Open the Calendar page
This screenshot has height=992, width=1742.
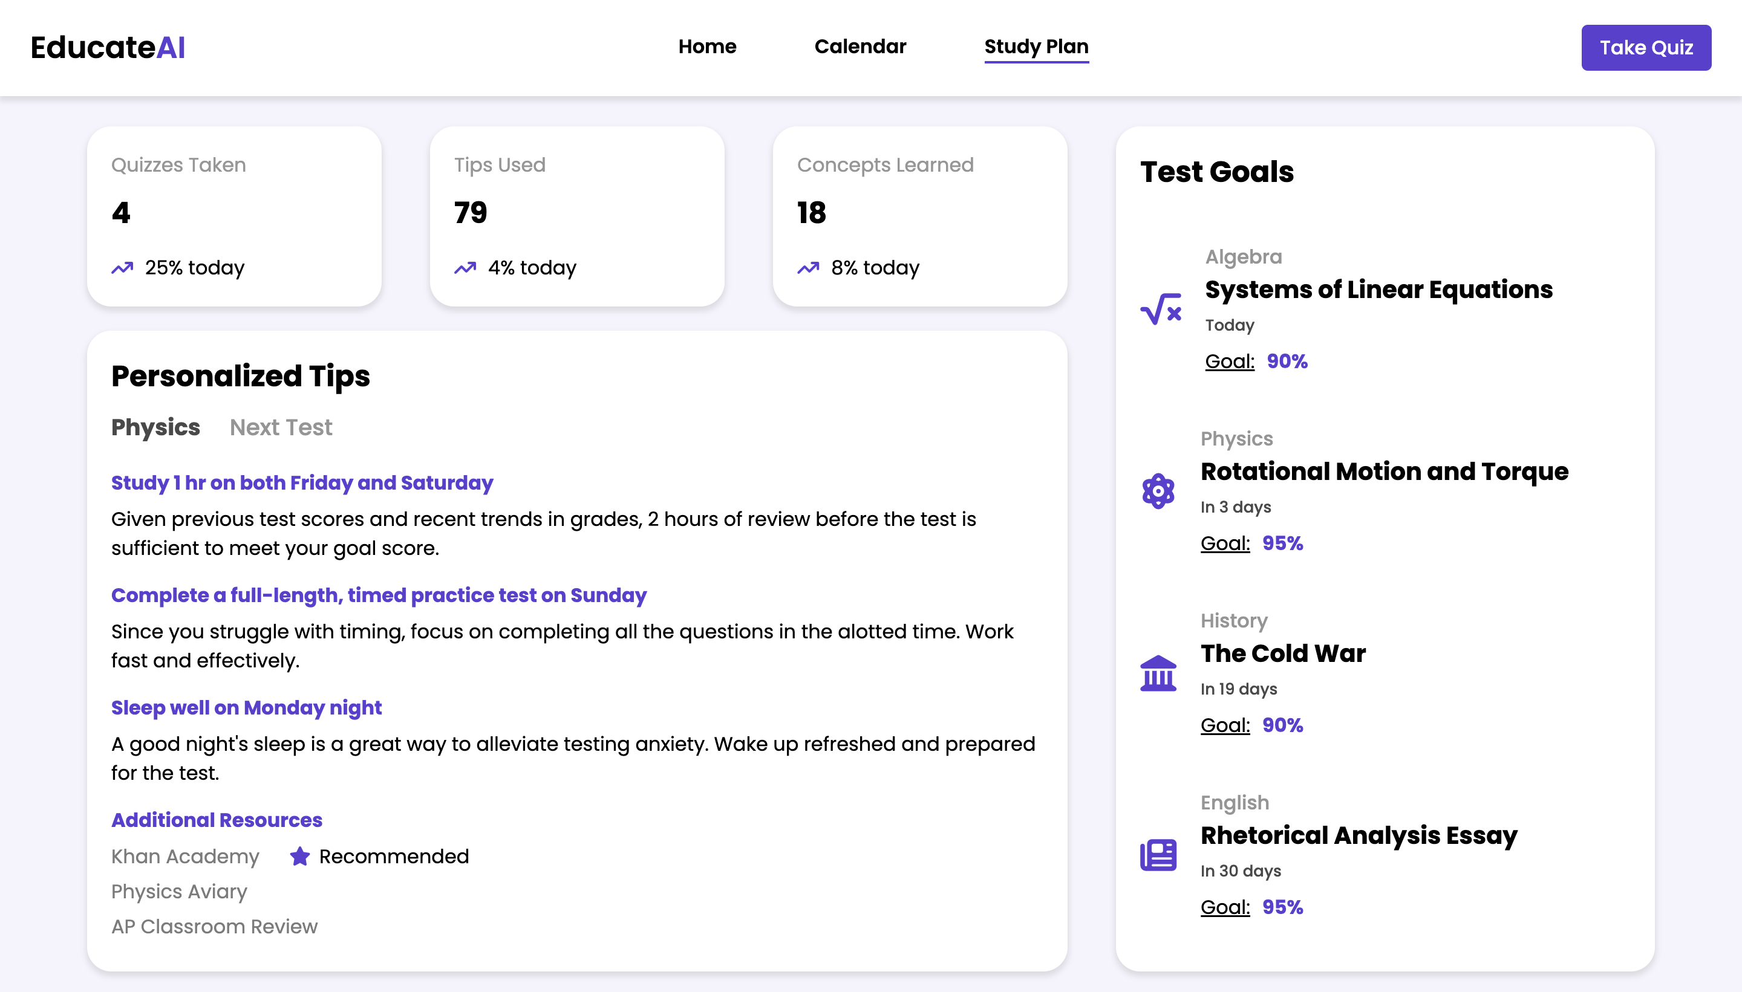tap(860, 47)
